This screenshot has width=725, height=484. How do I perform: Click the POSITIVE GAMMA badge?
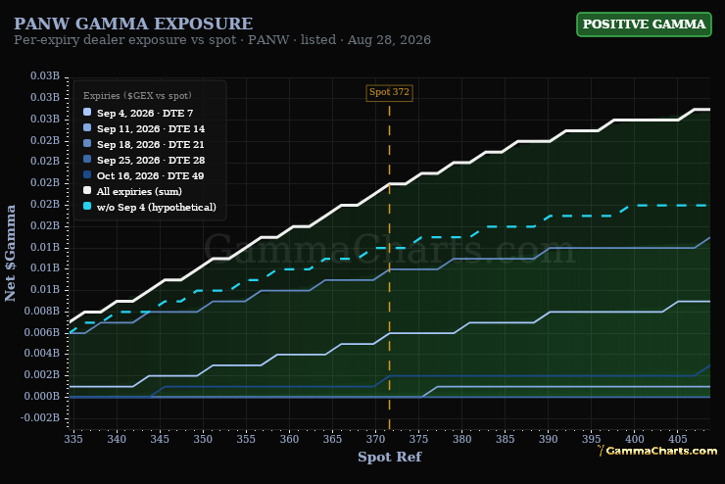point(644,24)
